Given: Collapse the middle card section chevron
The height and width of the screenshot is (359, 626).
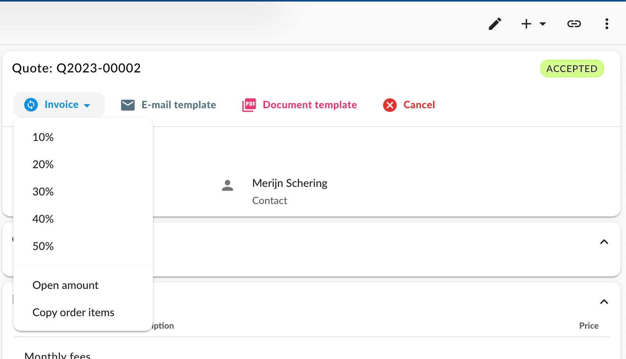Looking at the screenshot, I should tap(604, 242).
